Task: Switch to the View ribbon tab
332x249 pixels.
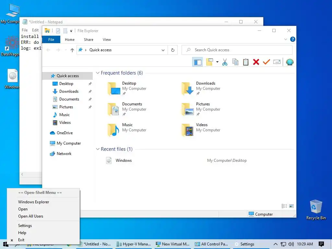Action: [107, 40]
